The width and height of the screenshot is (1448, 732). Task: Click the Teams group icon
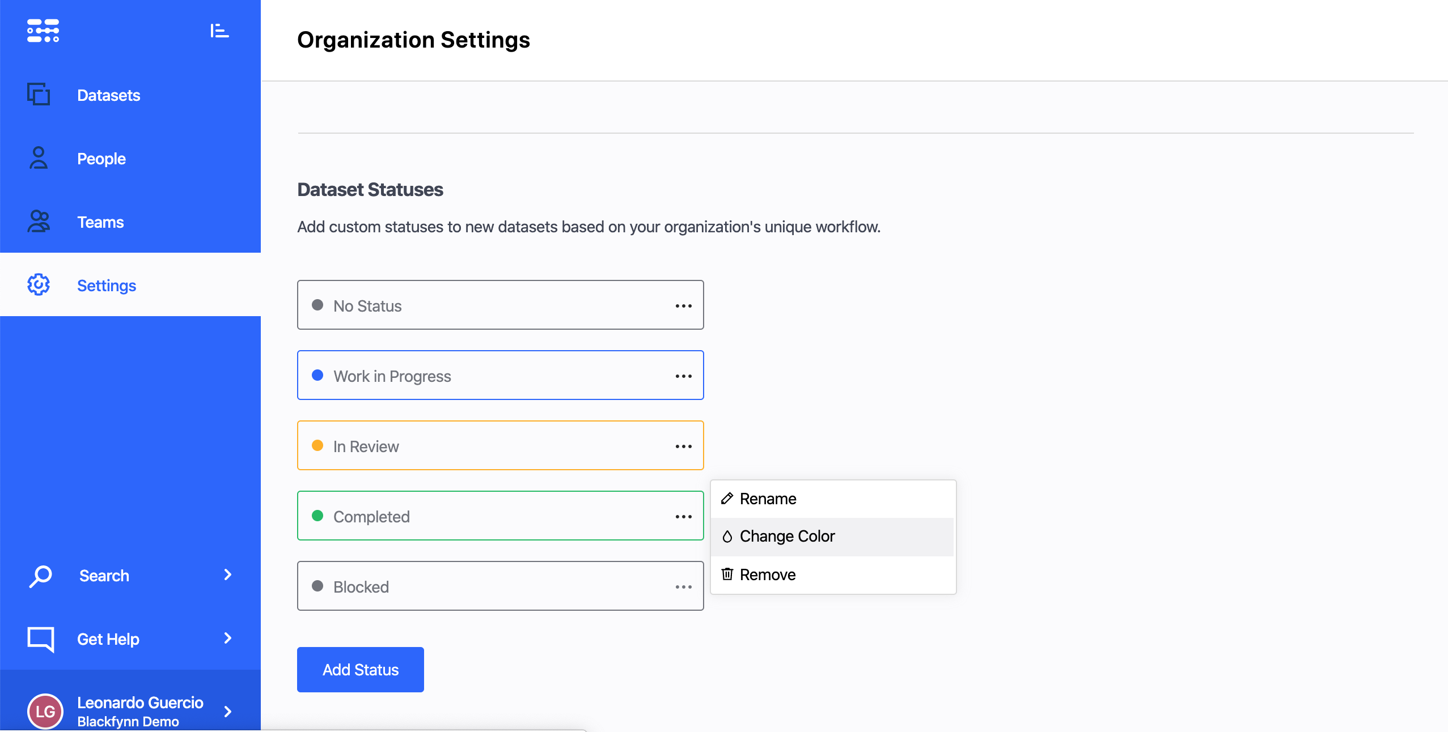coord(39,222)
